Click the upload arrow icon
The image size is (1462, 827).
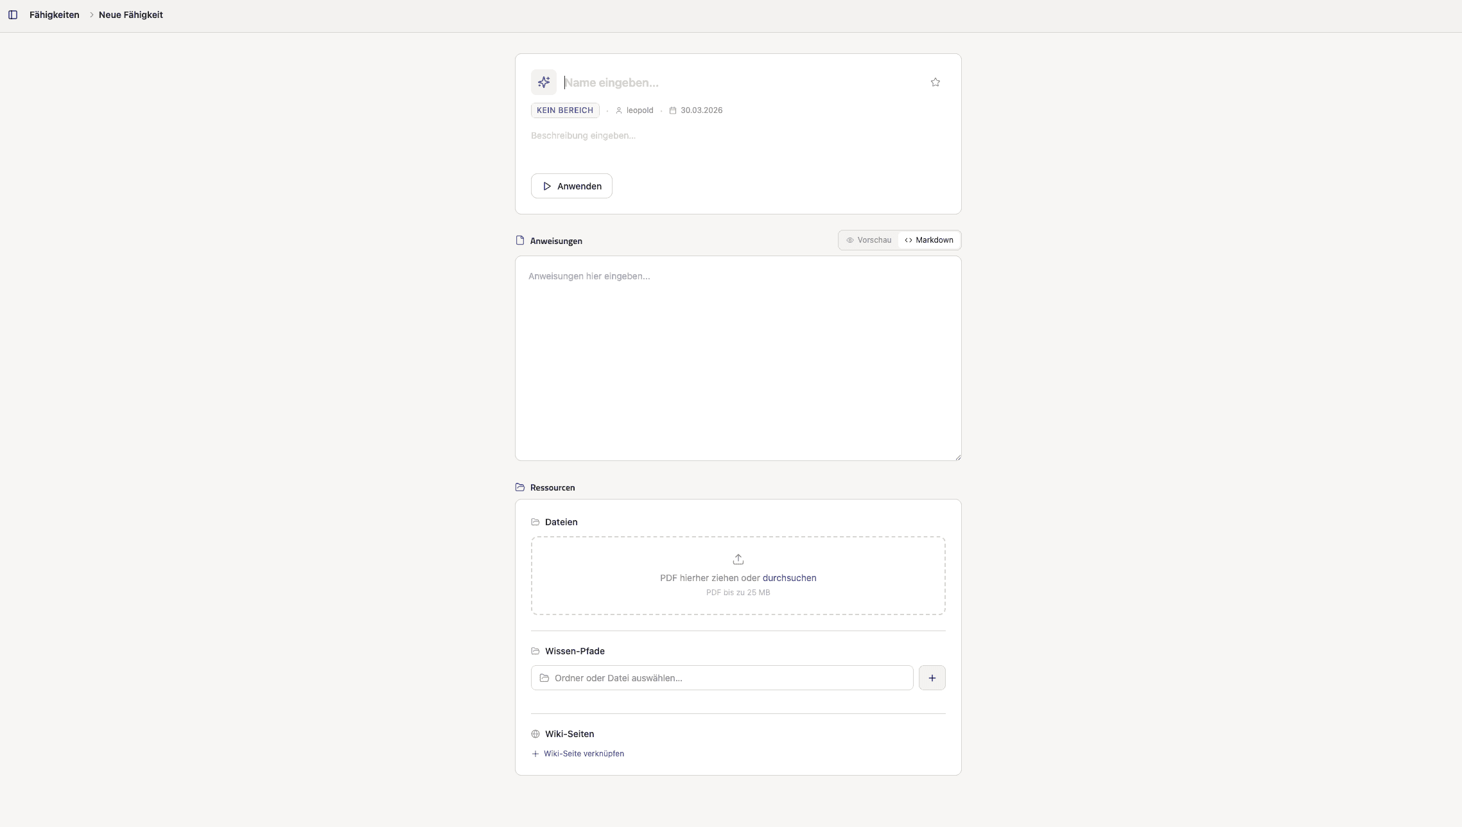(738, 559)
